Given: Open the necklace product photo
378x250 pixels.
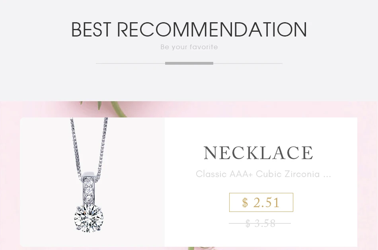Looking at the screenshot, I should [x=92, y=182].
